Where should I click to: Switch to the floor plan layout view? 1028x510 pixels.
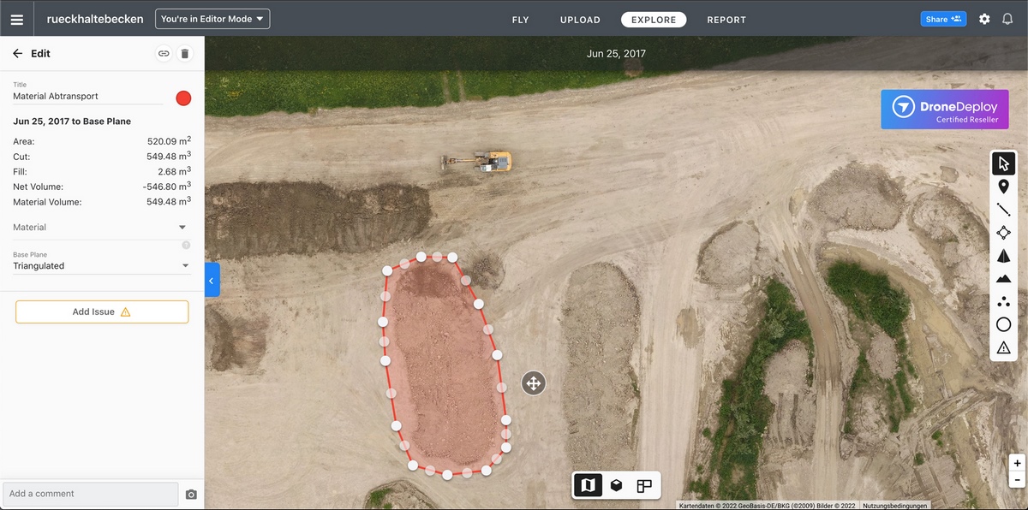click(644, 486)
